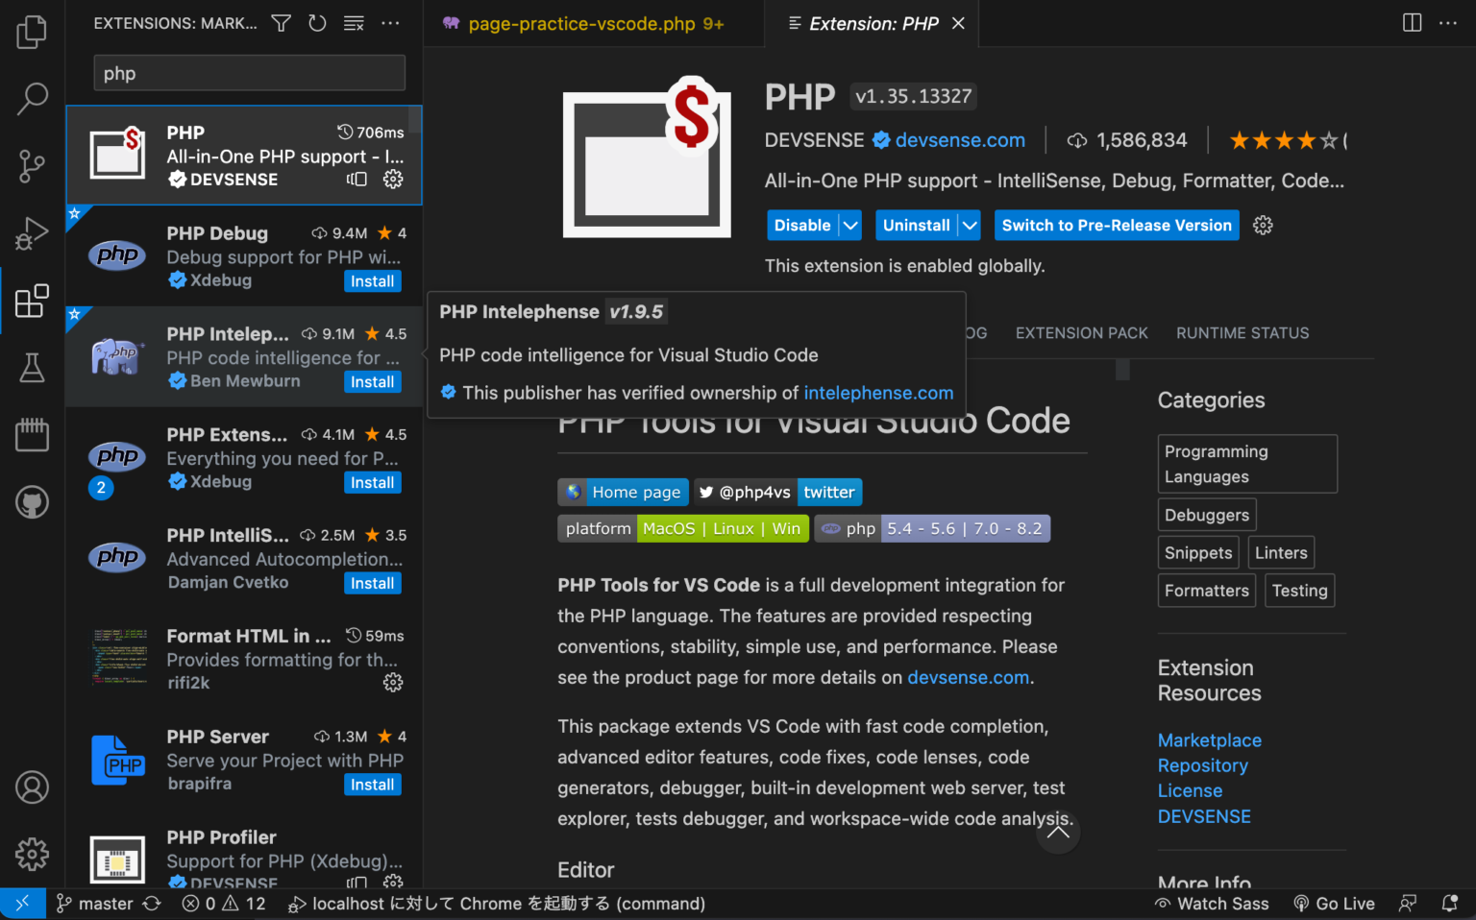Enable Watch Sass in the status bar
The image size is (1476, 920).
point(1211,903)
